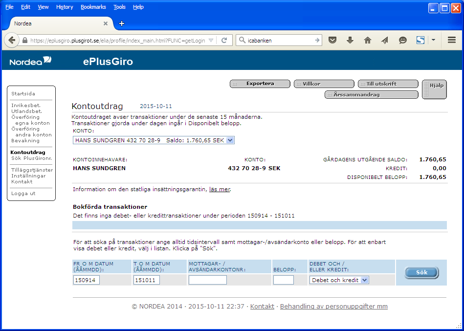Screen dimensions: 464x331
Task: Click the Nordea logo
Action: click(30, 61)
